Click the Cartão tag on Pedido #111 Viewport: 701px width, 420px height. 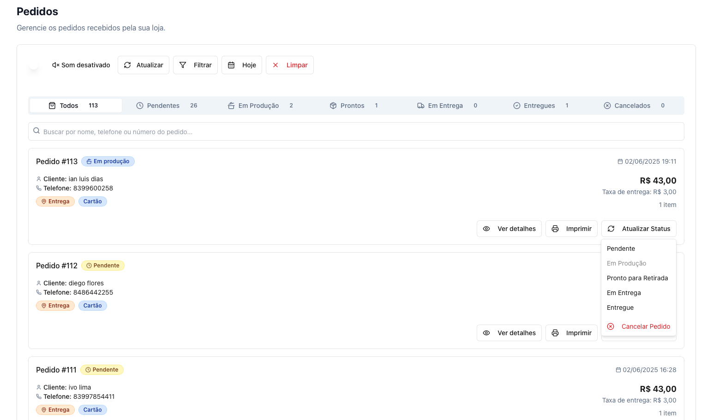pos(93,410)
